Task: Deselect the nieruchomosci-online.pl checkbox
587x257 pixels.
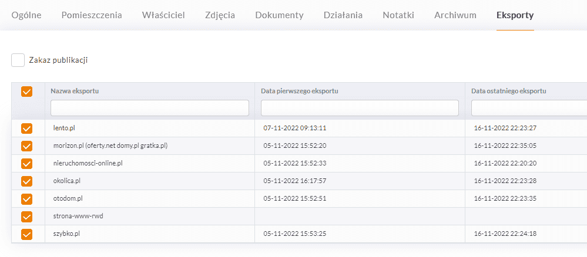Action: click(26, 164)
